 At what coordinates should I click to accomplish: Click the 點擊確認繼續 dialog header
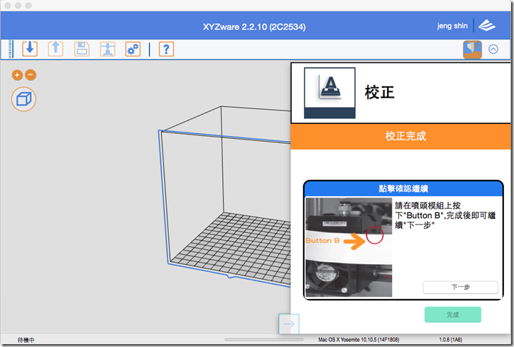tap(403, 188)
